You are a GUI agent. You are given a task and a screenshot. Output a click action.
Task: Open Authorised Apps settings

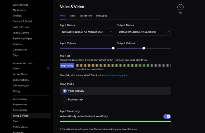pyautogui.click(x=22, y=38)
